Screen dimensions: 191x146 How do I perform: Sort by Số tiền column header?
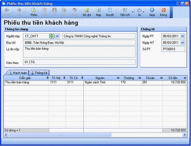tap(173, 78)
